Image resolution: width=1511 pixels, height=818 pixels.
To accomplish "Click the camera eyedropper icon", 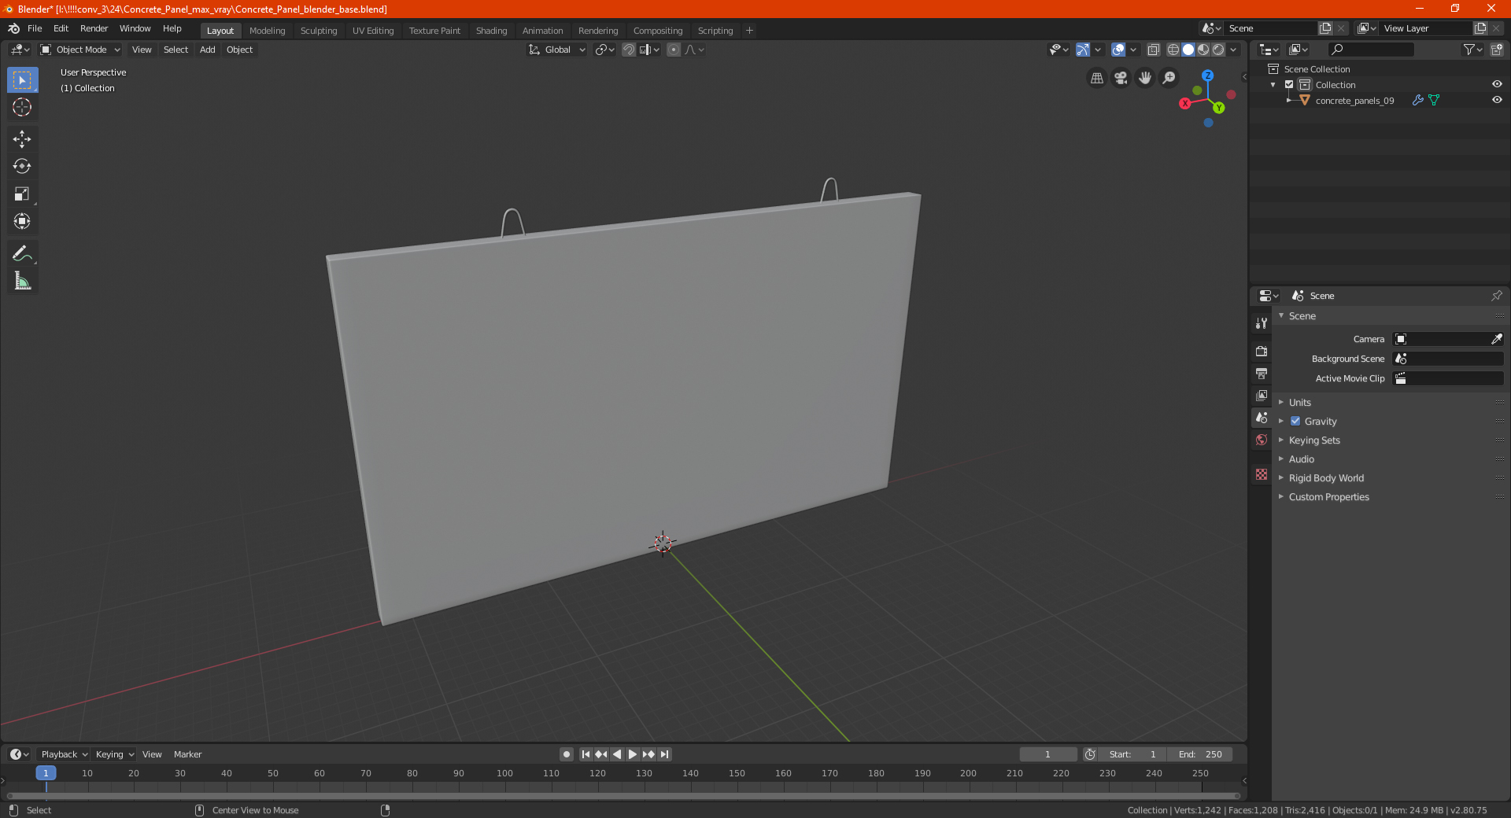I will point(1496,339).
